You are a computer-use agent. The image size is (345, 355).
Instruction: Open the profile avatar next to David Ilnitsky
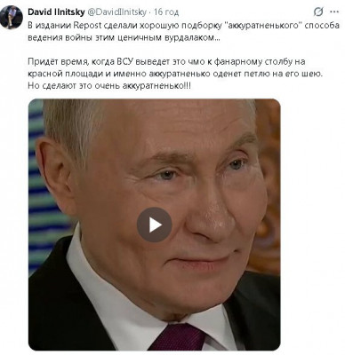point(12,17)
